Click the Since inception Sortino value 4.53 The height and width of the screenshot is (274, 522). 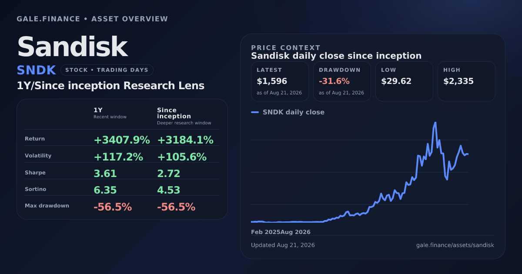point(169,190)
